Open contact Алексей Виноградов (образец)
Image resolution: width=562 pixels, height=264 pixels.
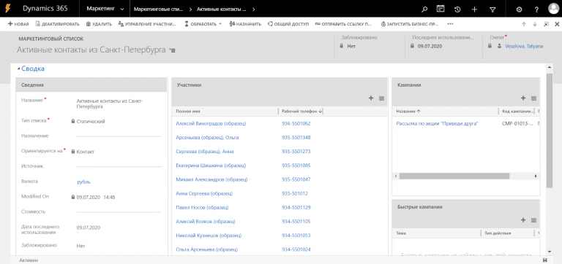[x=211, y=123]
